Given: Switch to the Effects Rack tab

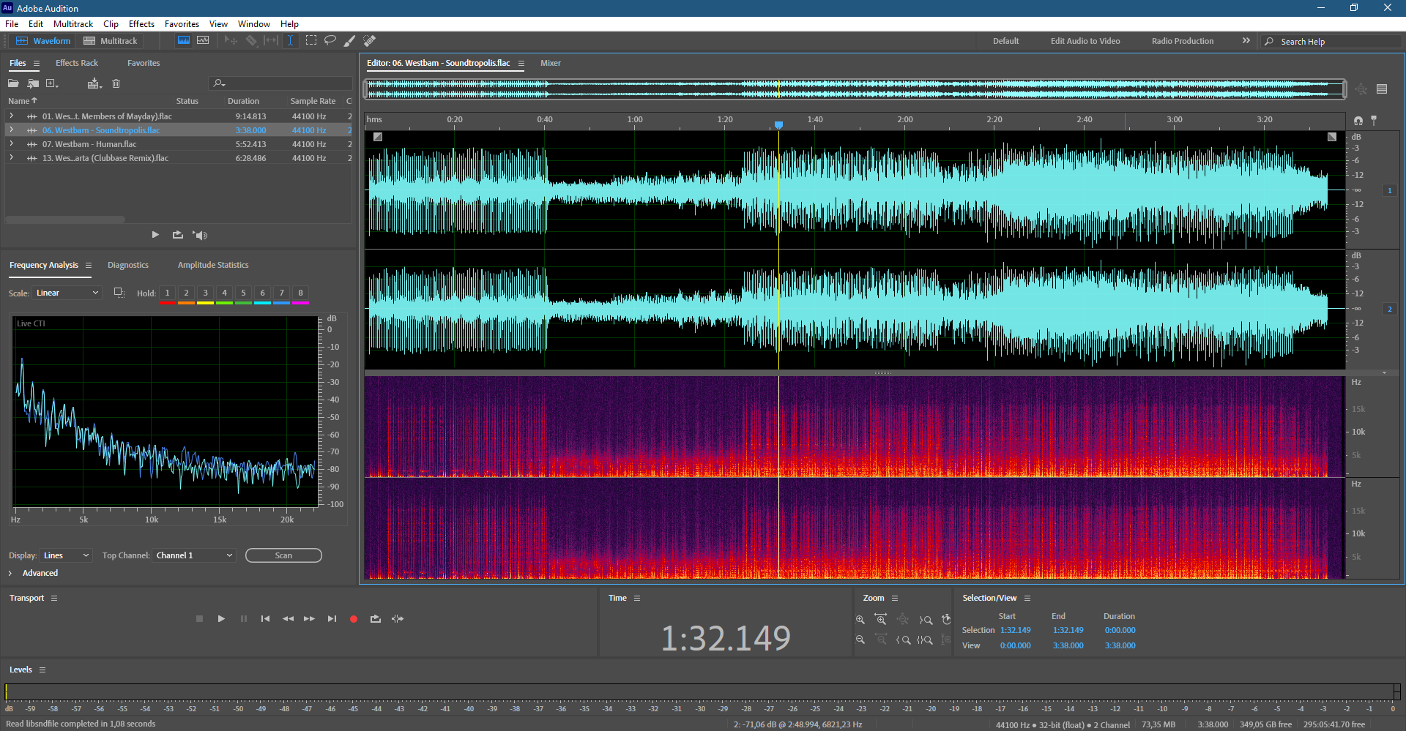Looking at the screenshot, I should tap(77, 63).
